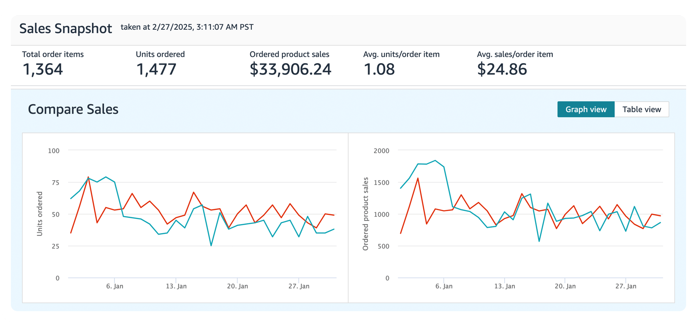This screenshot has width=697, height=329.
Task: Click the teal line's lowest point in Units ordered chart
Action: 211,245
